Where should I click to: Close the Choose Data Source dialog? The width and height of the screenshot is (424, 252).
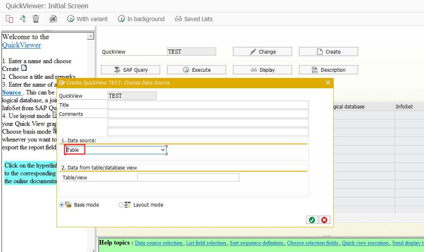pos(328,82)
